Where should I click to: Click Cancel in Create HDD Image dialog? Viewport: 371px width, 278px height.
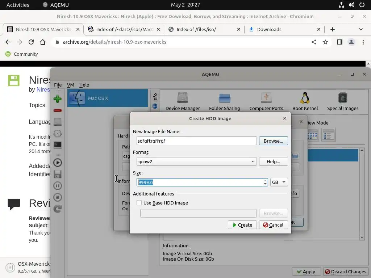(x=273, y=225)
